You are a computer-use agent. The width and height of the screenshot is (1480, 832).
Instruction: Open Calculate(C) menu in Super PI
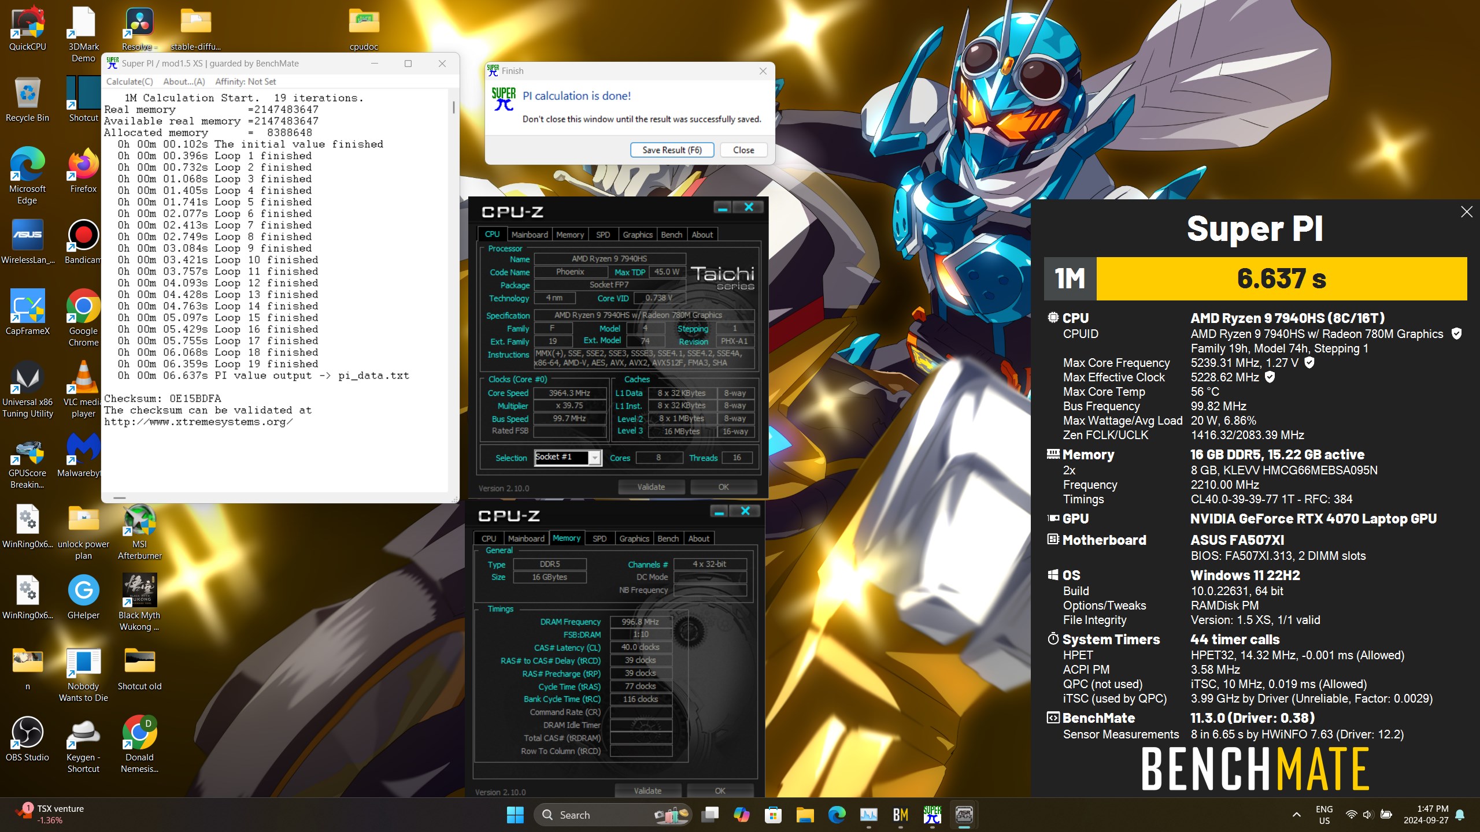click(x=129, y=81)
